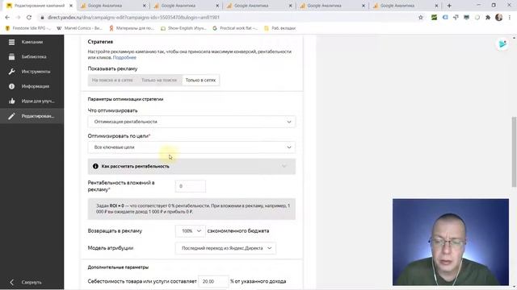The image size is (517, 290).
Task: Open the Practical work flat bookmark
Action: point(235,28)
